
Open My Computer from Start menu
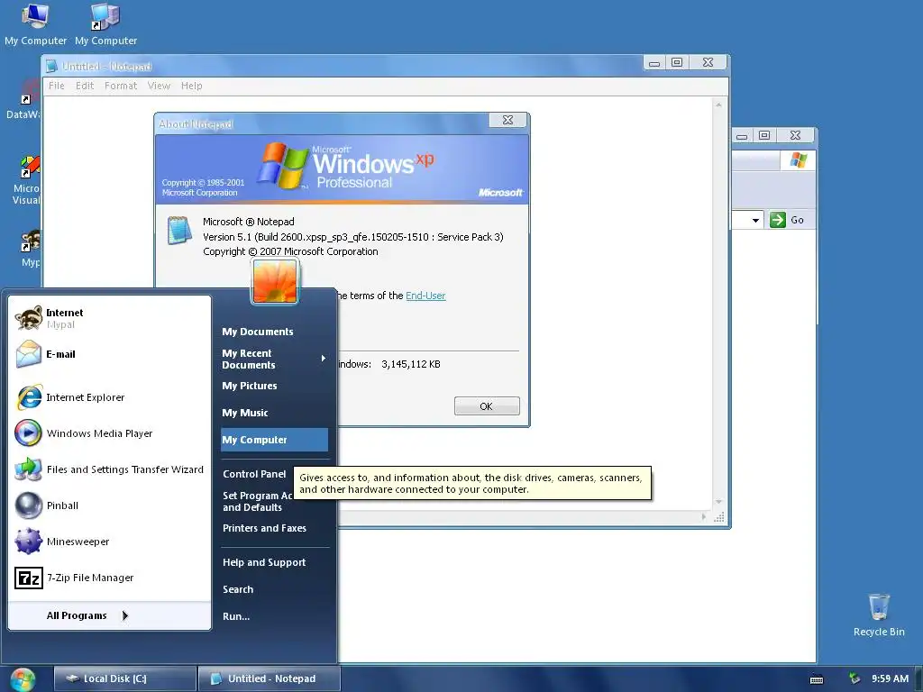pyautogui.click(x=274, y=440)
